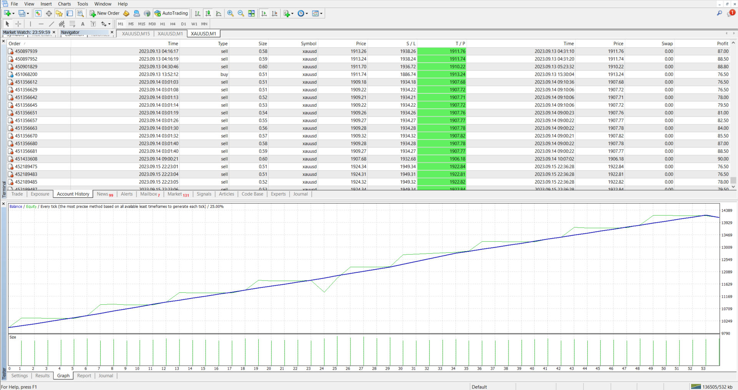Switch to the Results tab in Tester
The width and height of the screenshot is (738, 390).
point(42,376)
